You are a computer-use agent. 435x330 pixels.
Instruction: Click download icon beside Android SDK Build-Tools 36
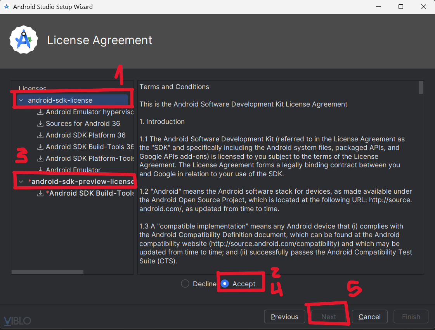[40, 147]
